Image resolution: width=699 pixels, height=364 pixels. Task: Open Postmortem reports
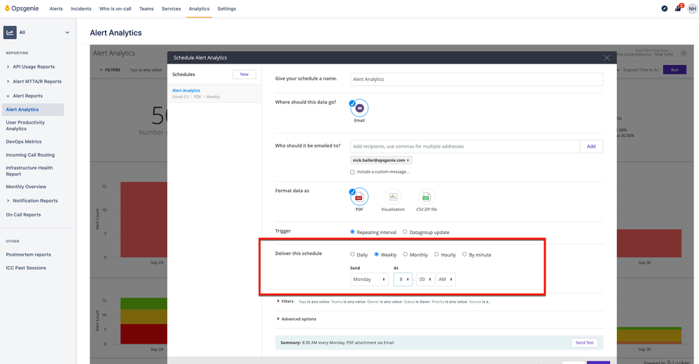point(29,255)
